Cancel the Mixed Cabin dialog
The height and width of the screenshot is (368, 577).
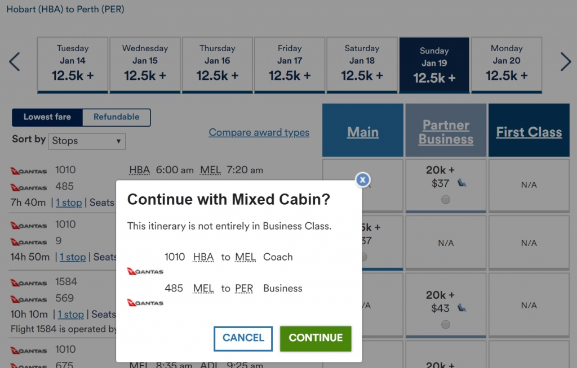pos(243,338)
